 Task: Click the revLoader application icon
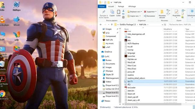pos(126,88)
